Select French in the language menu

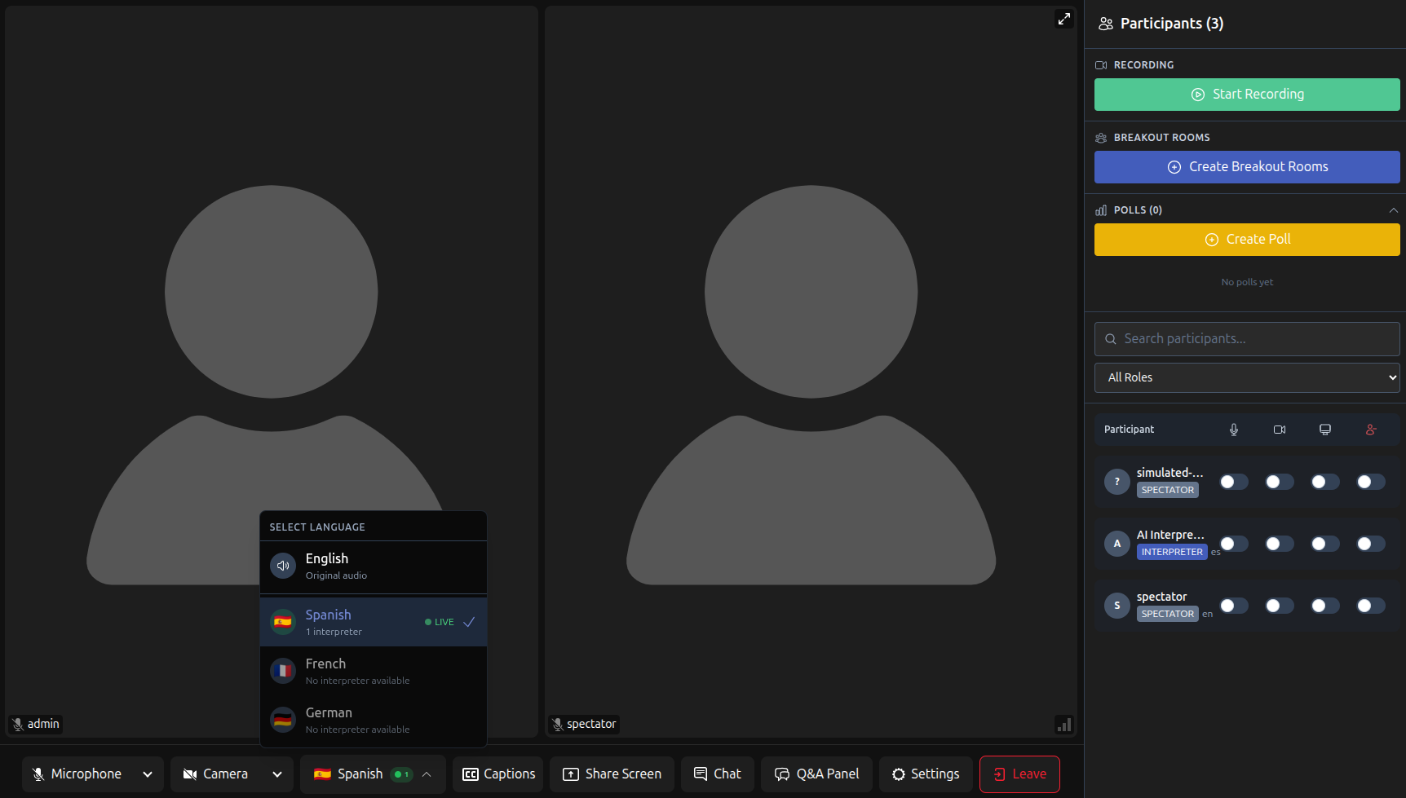[x=373, y=671]
